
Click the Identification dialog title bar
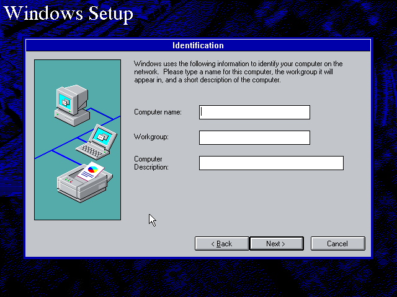click(x=198, y=45)
